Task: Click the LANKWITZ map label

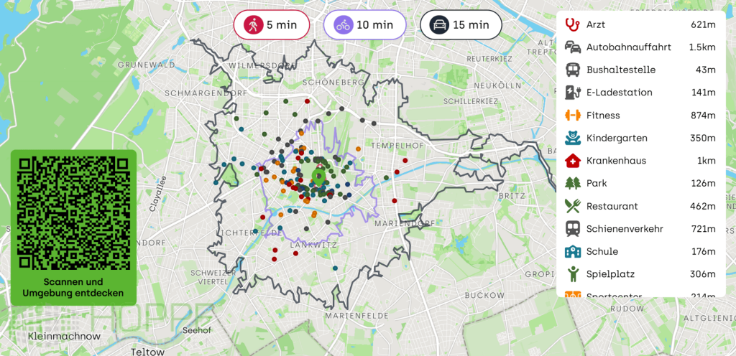Action: coord(313,245)
